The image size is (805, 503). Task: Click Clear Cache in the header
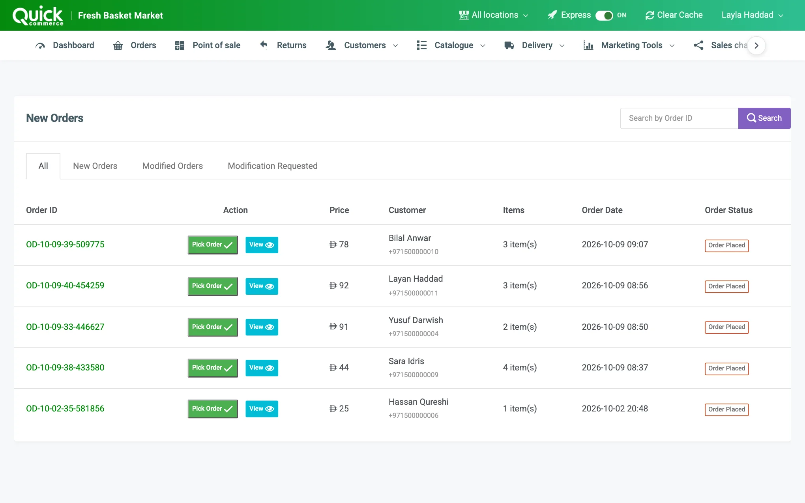click(x=674, y=15)
